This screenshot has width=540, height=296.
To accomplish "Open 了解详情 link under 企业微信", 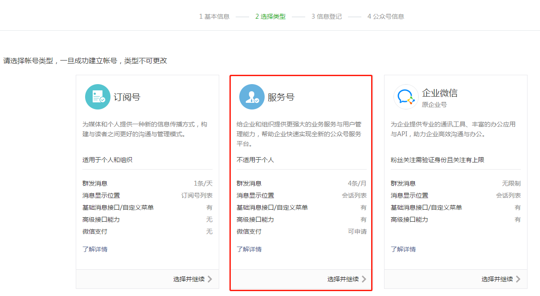I will click(403, 249).
